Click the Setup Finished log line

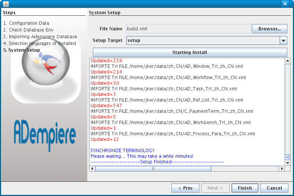point(157,162)
